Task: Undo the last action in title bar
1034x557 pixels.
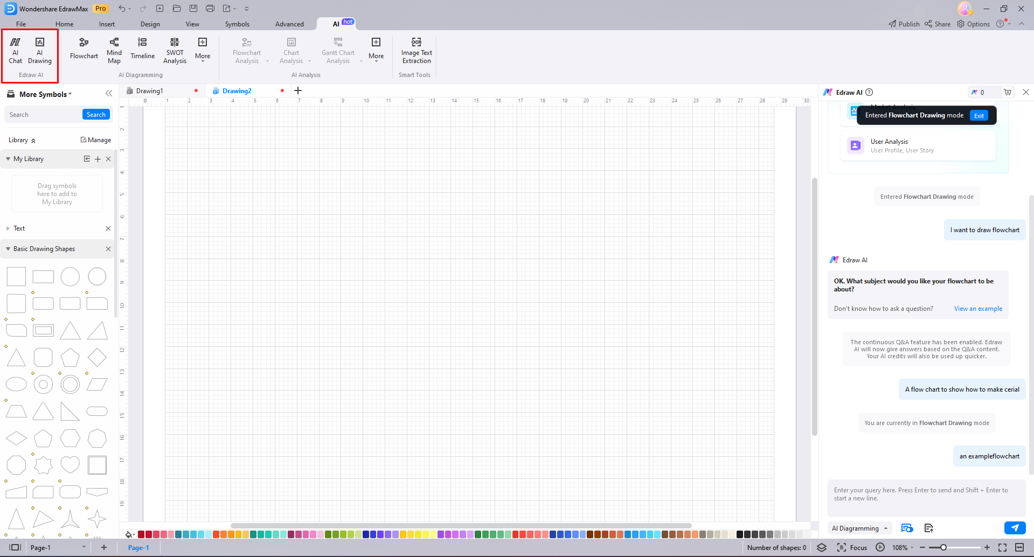Action: 122,9
